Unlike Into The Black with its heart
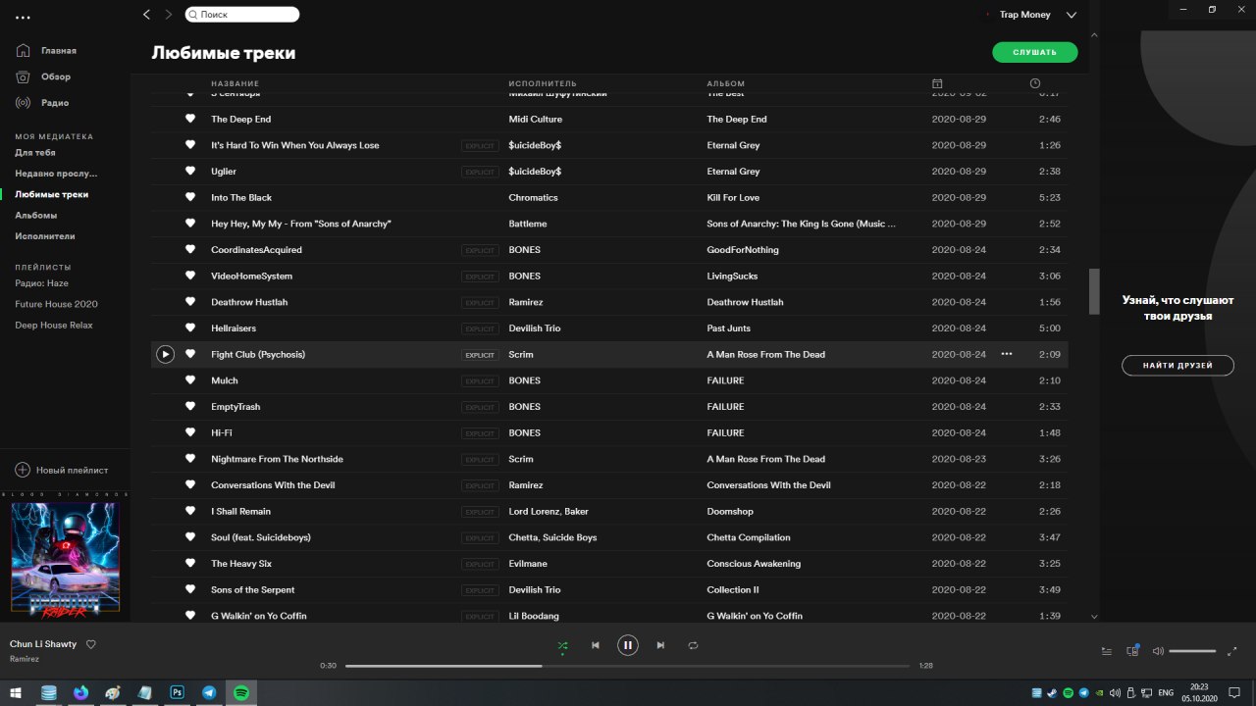Viewport: 1256px width, 706px height. [x=190, y=197]
